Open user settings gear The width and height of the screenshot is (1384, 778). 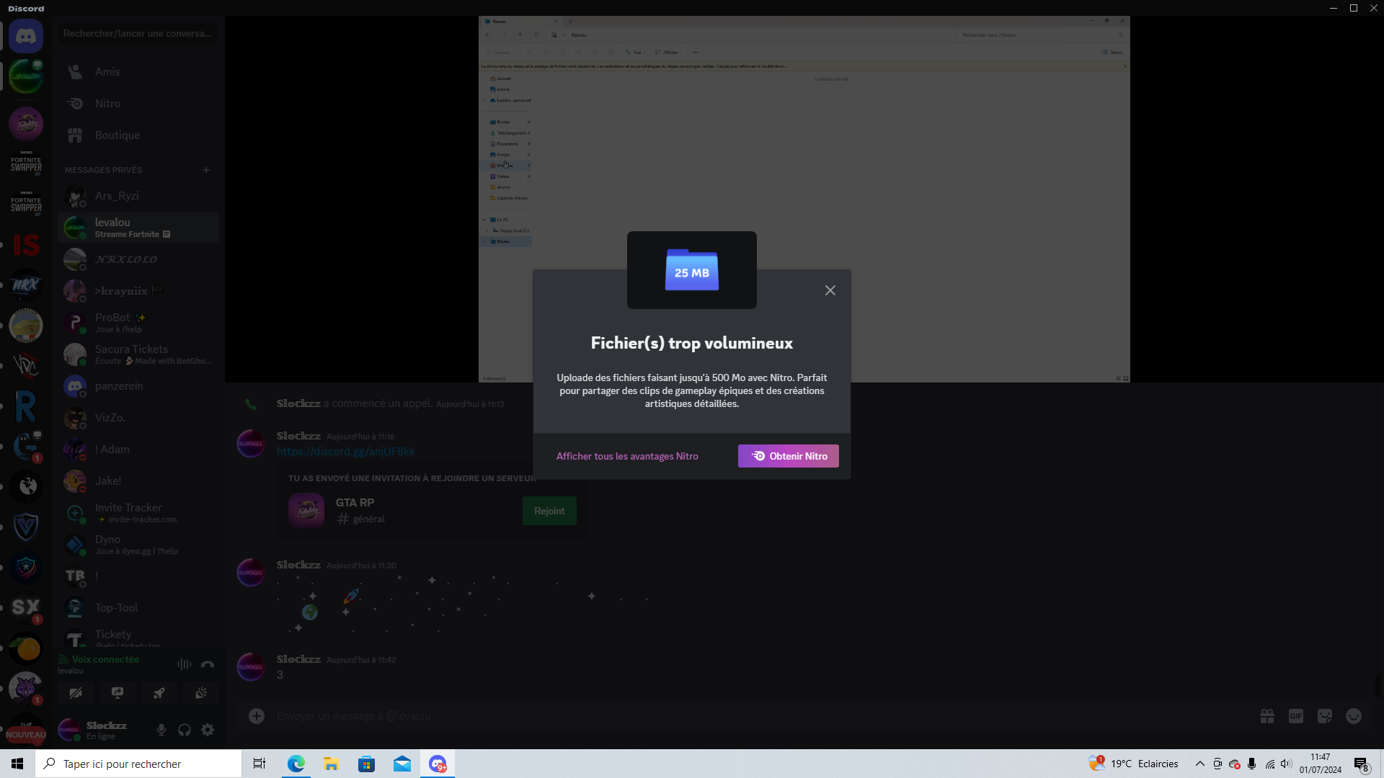(x=208, y=730)
